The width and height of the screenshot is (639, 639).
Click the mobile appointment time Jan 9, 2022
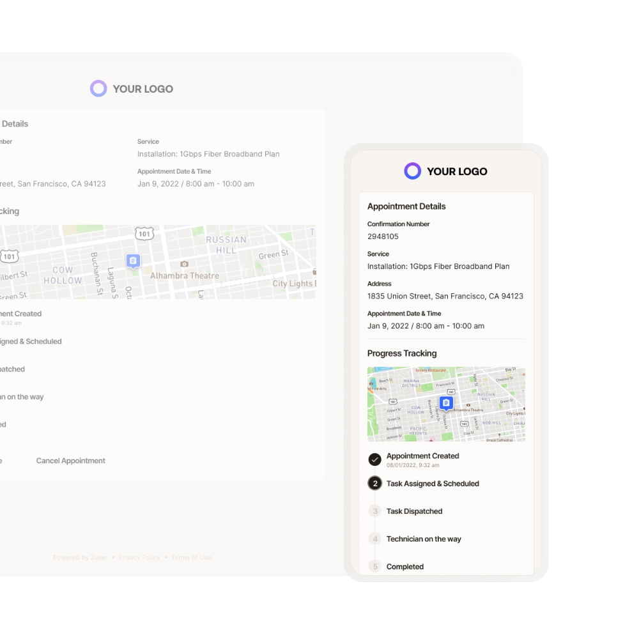pos(426,326)
